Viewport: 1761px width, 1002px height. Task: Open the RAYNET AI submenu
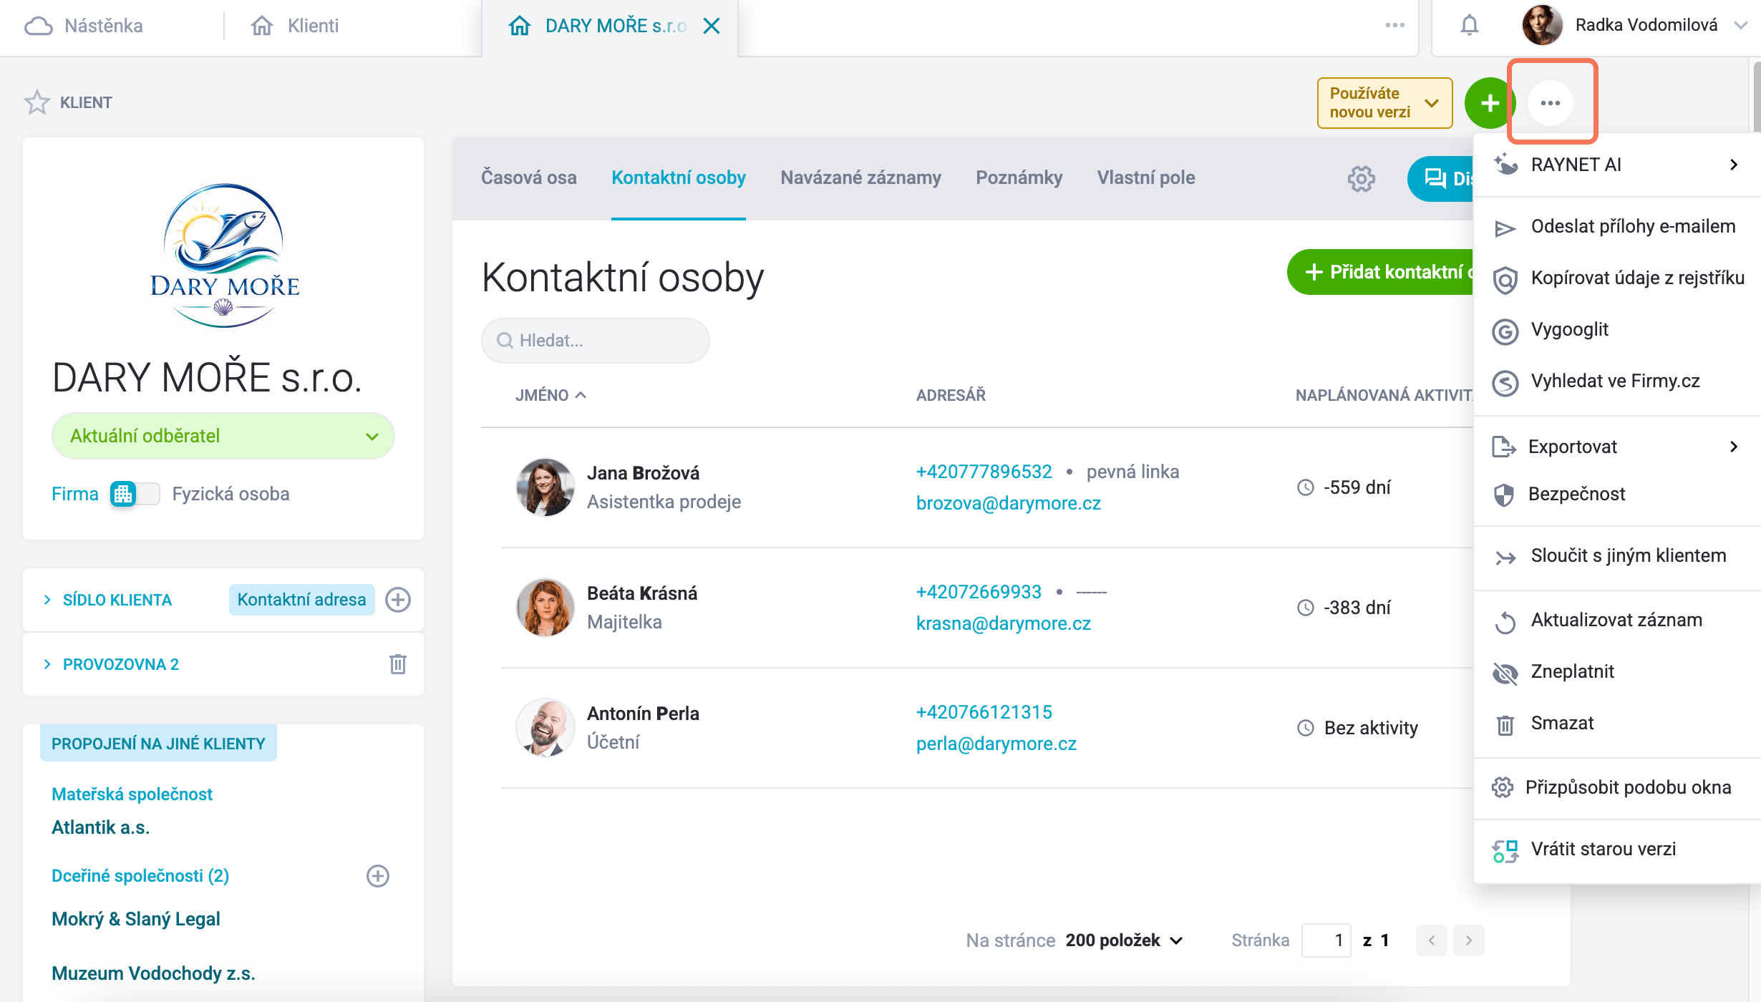coord(1616,165)
